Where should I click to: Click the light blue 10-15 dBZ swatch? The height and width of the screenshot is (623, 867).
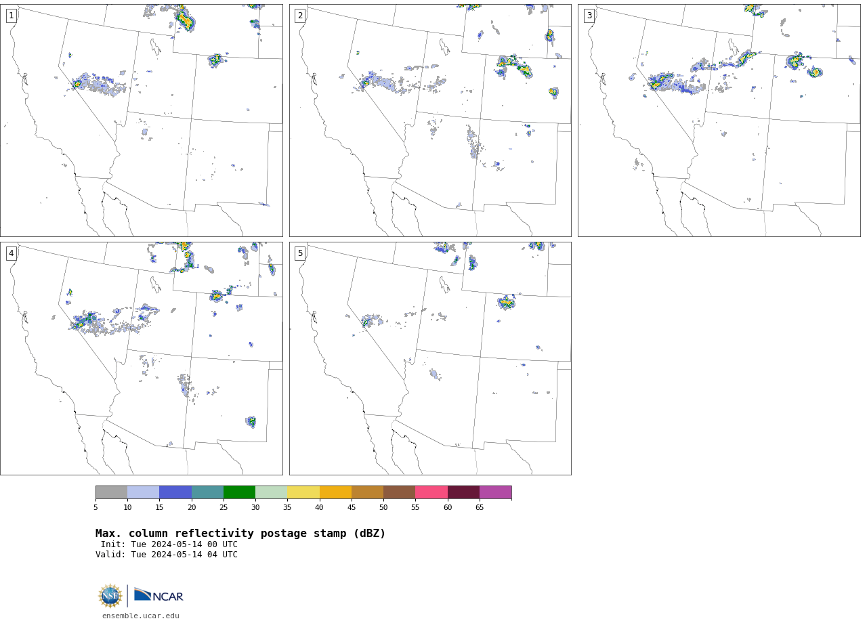click(x=144, y=492)
